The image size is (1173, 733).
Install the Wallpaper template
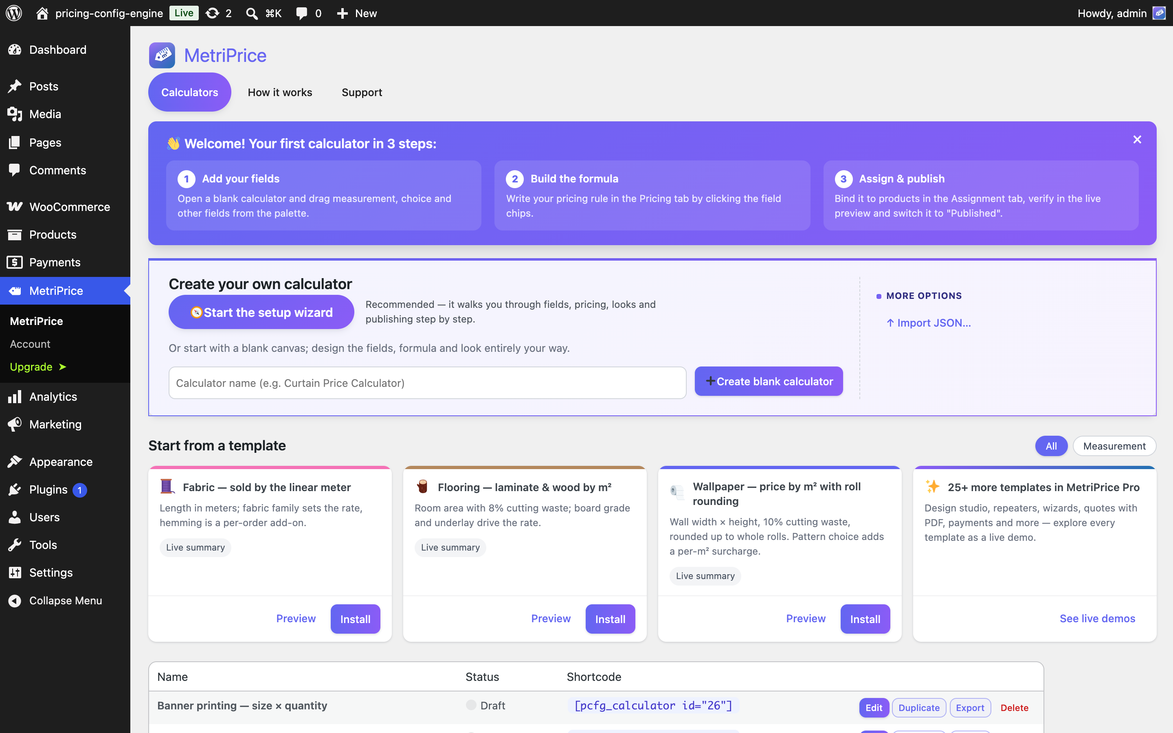(x=865, y=619)
